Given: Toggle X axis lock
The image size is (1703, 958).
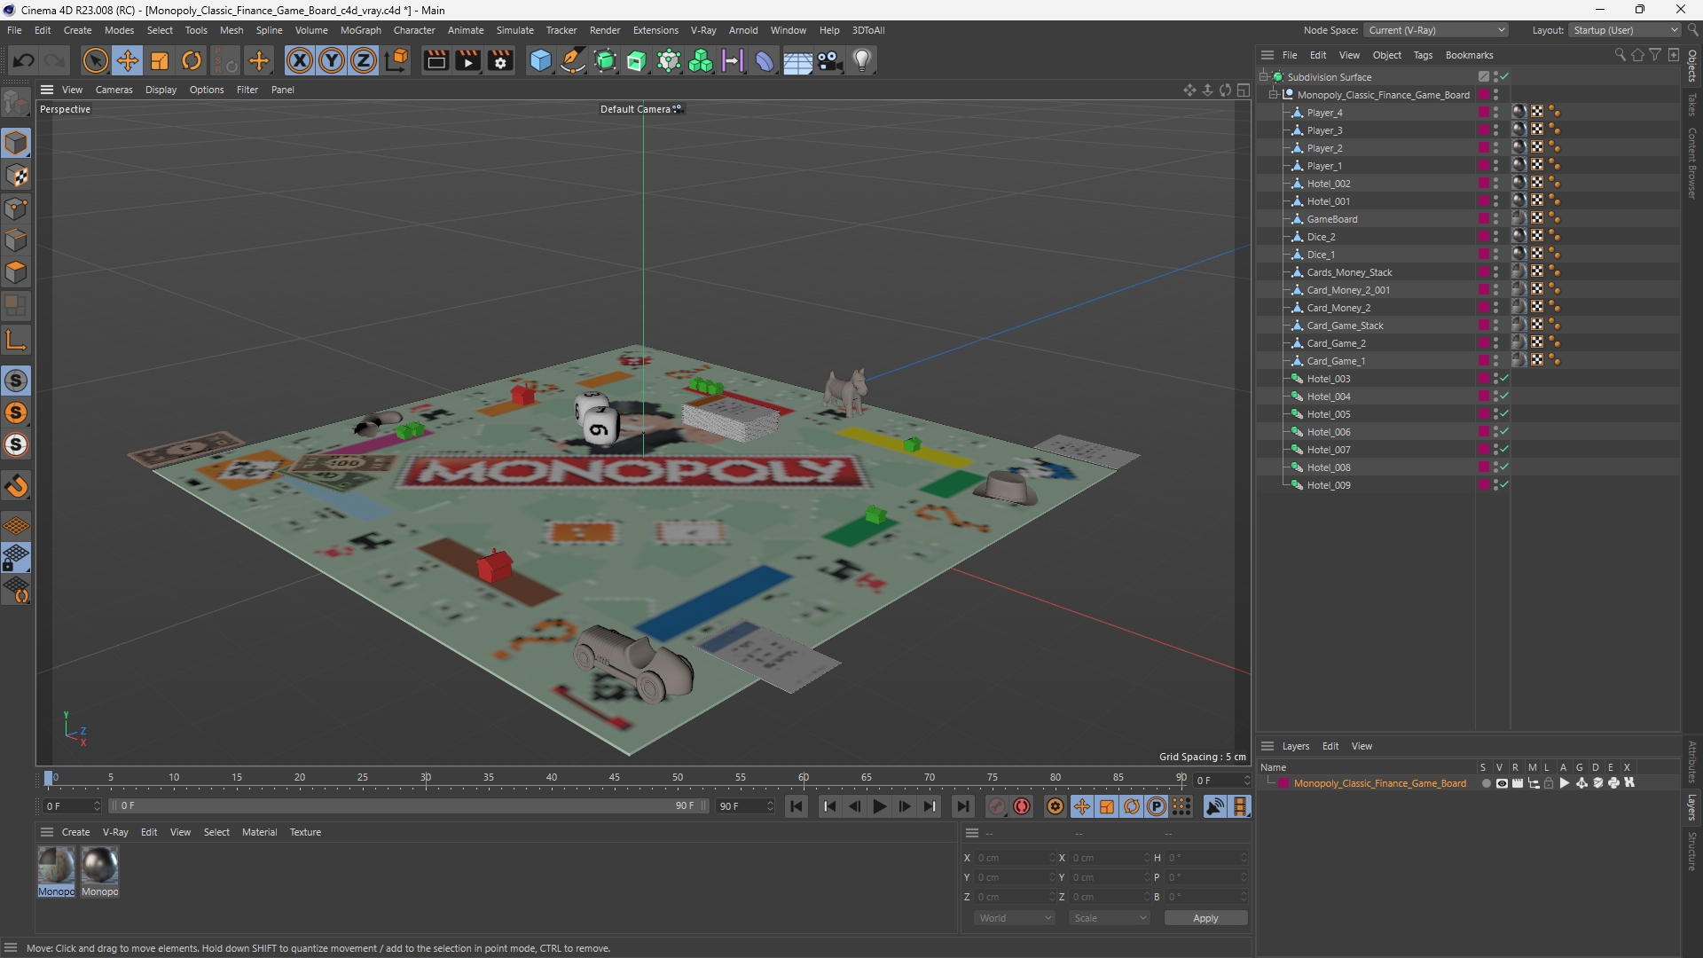Looking at the screenshot, I should coord(300,60).
